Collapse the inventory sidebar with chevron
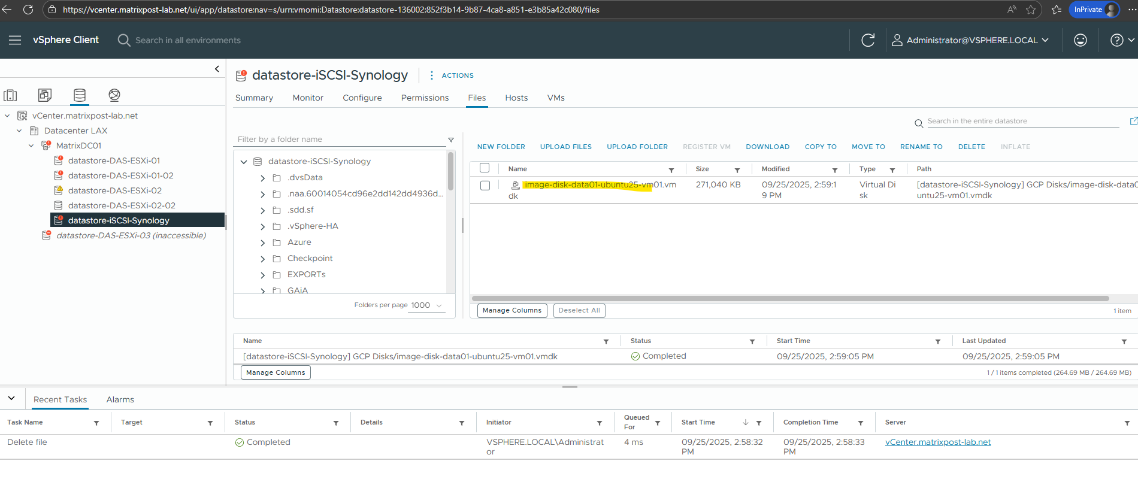This screenshot has width=1138, height=485. (x=217, y=69)
